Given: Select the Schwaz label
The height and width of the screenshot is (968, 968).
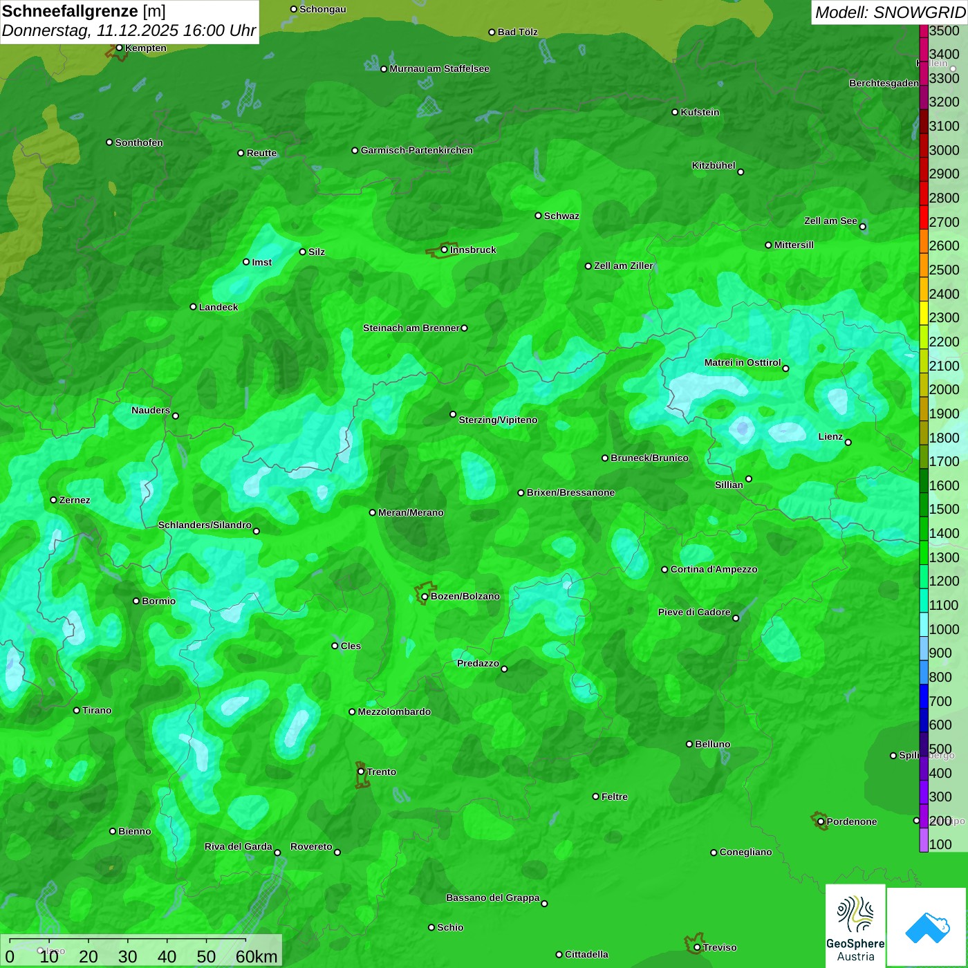Looking at the screenshot, I should pyautogui.click(x=561, y=216).
